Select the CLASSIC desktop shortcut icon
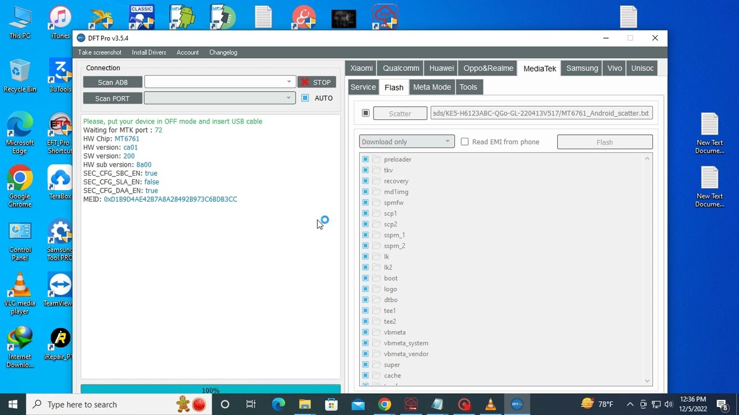 pos(141,17)
